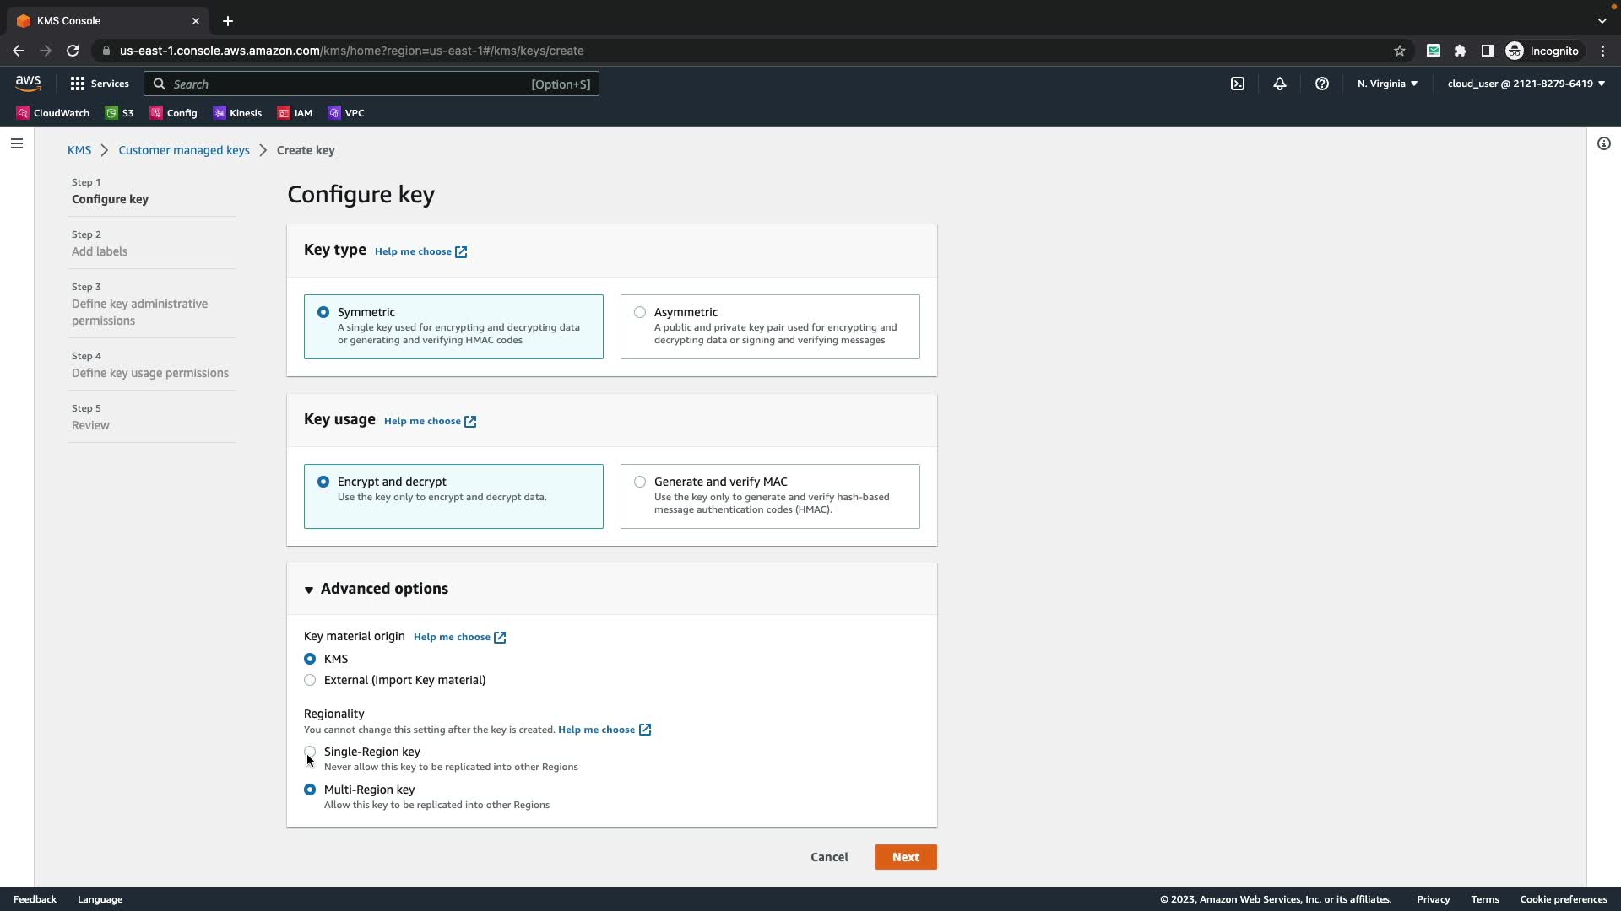The image size is (1621, 911).
Task: Toggle the side navigation hamburger menu
Action: click(x=16, y=143)
